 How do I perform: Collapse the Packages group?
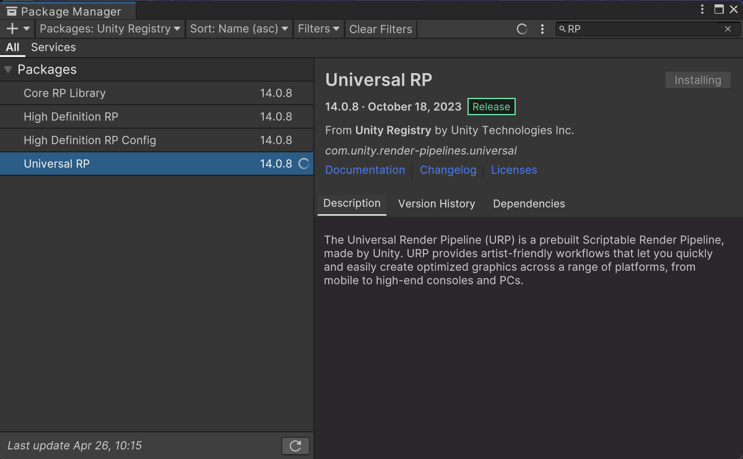[8, 70]
